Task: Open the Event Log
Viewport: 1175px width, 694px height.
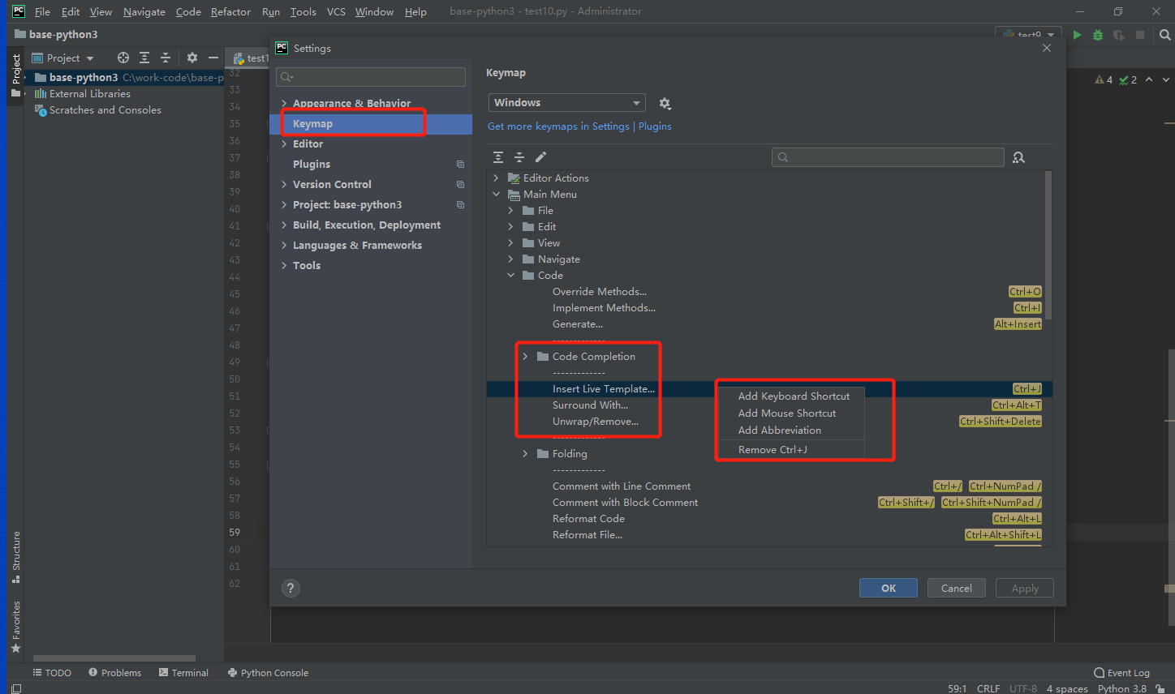Action: [x=1121, y=673]
